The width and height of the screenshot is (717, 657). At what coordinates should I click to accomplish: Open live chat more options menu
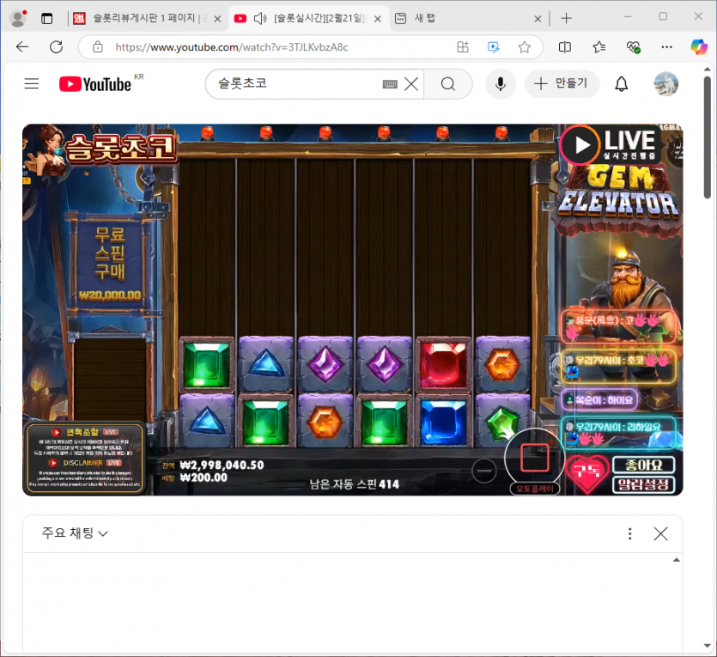pyautogui.click(x=629, y=533)
